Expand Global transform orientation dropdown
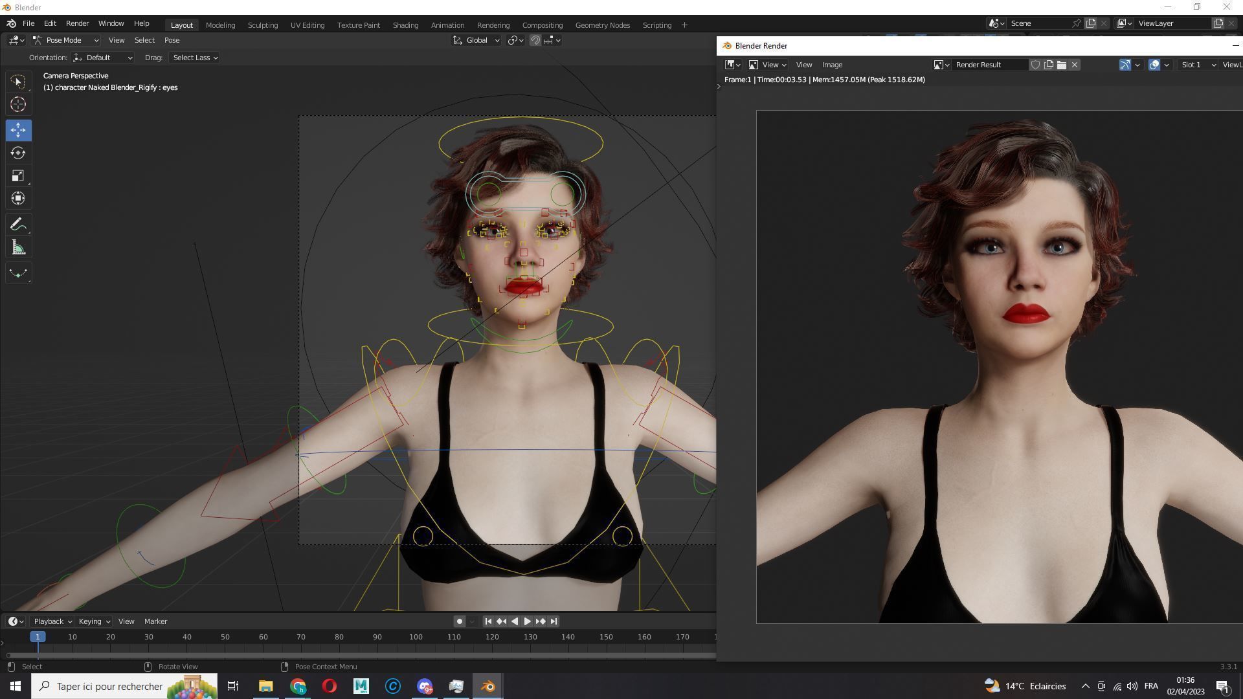The image size is (1243, 699). [476, 40]
